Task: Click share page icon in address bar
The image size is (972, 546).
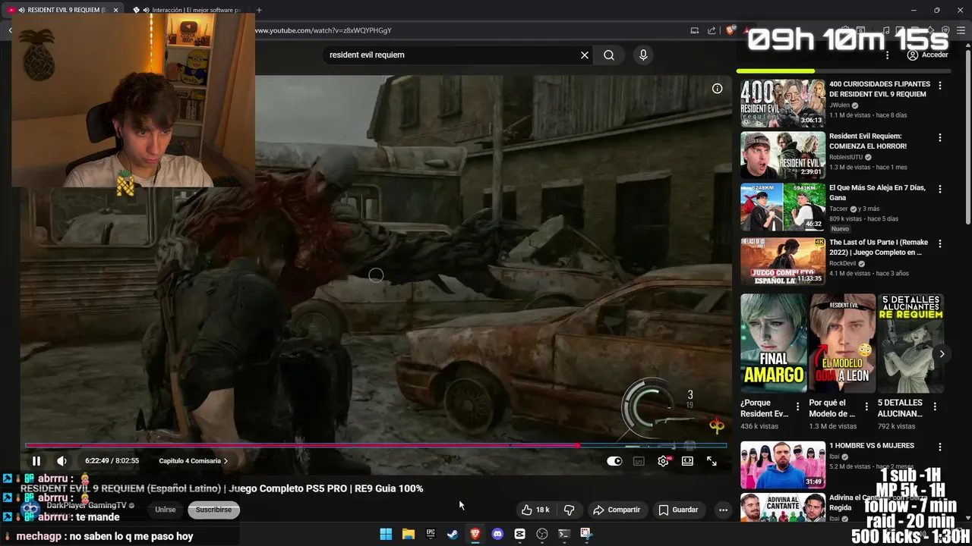Action: tap(712, 30)
